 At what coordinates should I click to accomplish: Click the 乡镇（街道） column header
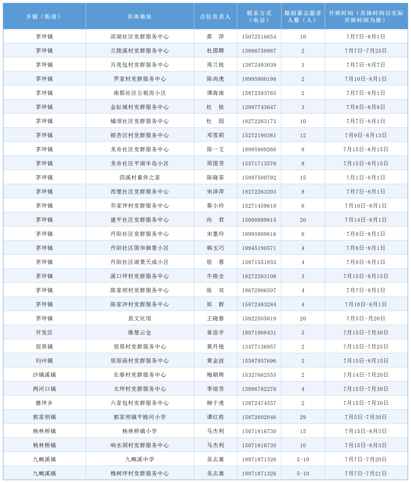tap(44, 16)
